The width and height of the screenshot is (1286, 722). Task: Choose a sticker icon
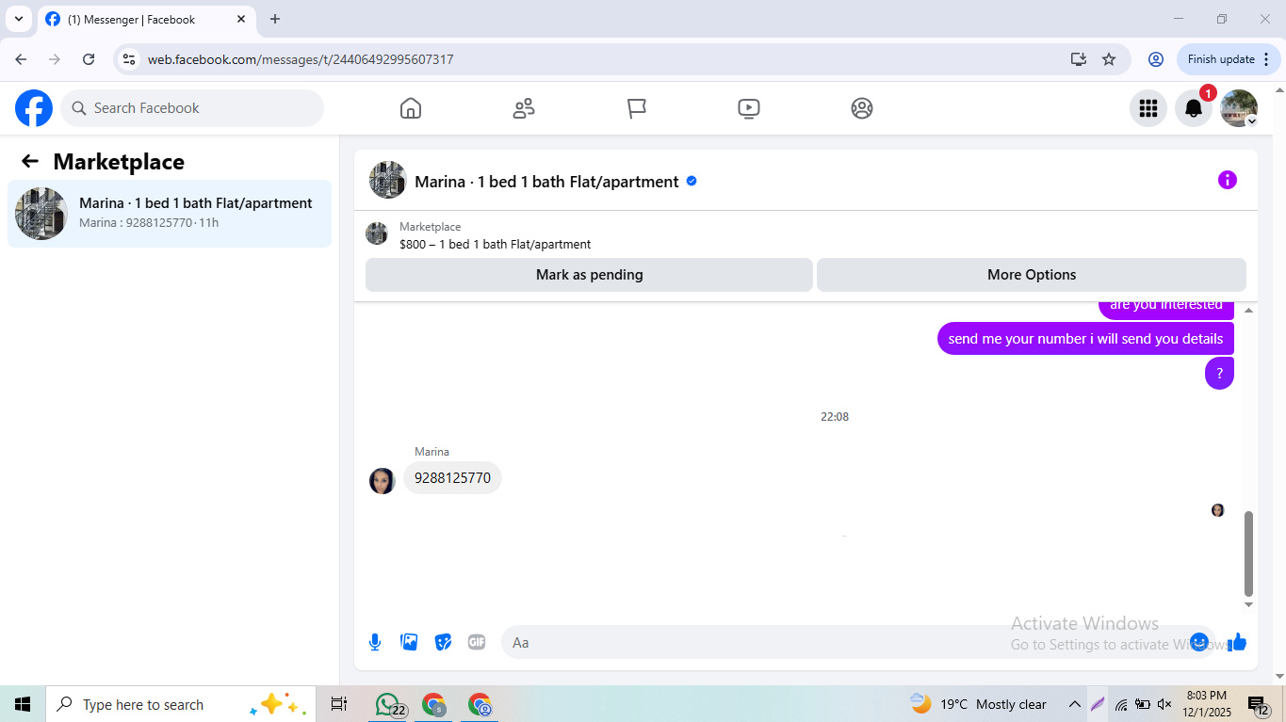tap(443, 642)
